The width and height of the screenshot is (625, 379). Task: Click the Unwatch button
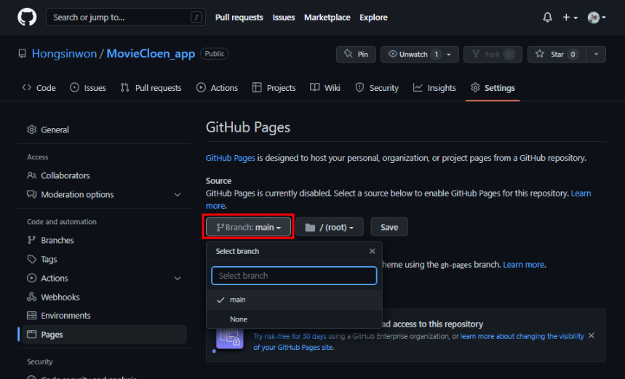(413, 55)
